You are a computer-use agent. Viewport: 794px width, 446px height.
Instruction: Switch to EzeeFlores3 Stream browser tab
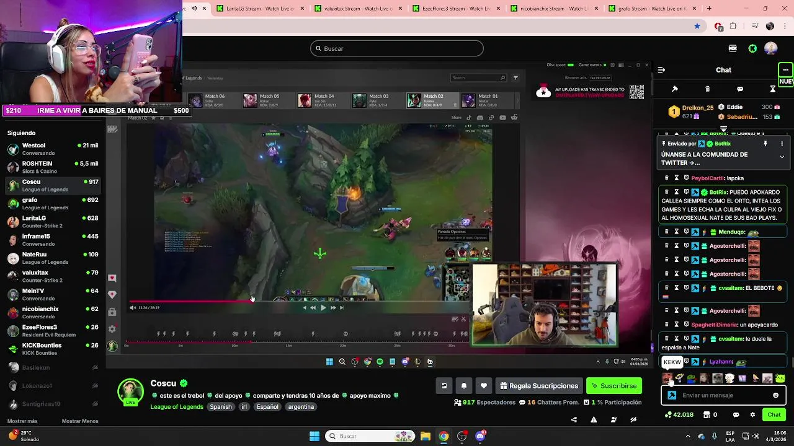[x=456, y=9]
